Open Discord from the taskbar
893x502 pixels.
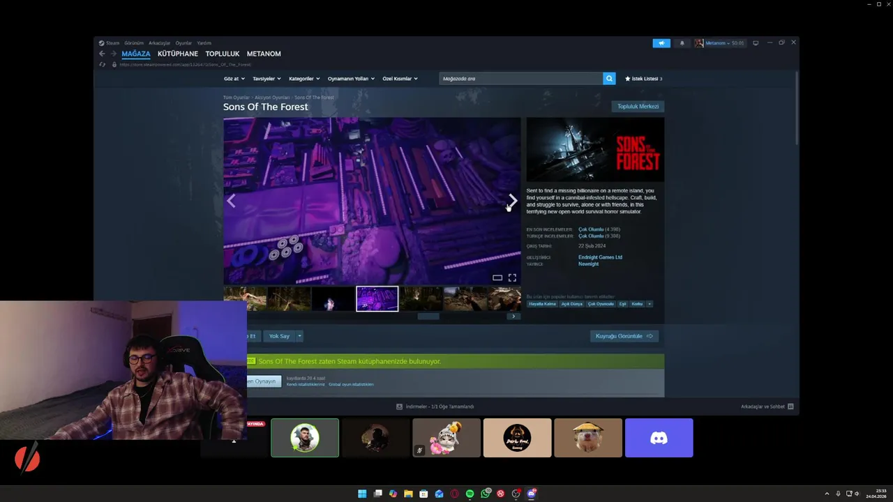coord(531,494)
